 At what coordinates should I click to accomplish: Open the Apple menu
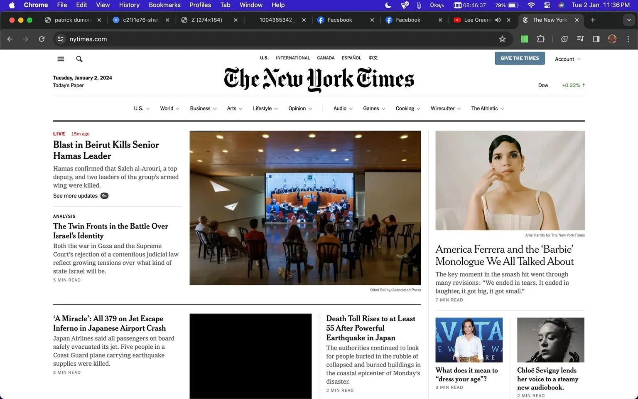click(12, 5)
